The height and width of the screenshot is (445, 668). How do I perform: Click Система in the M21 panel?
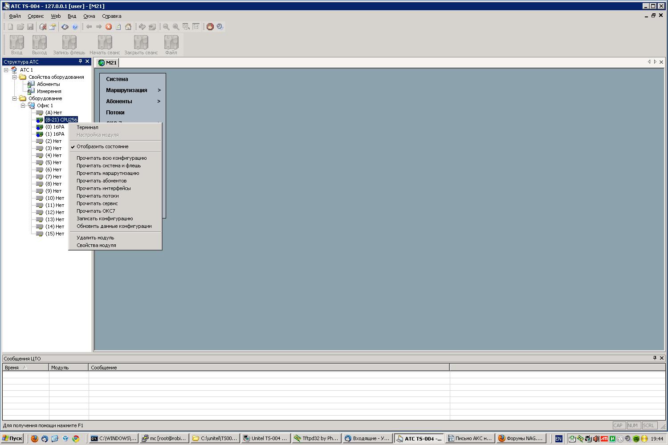click(117, 79)
